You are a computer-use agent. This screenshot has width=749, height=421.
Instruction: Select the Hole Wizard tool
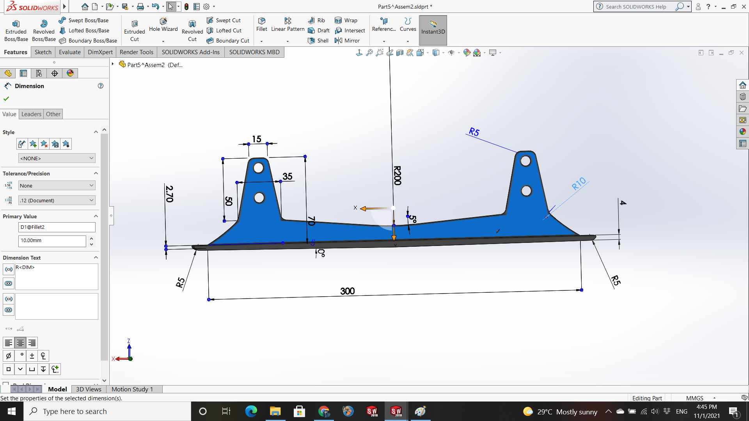coord(163,21)
